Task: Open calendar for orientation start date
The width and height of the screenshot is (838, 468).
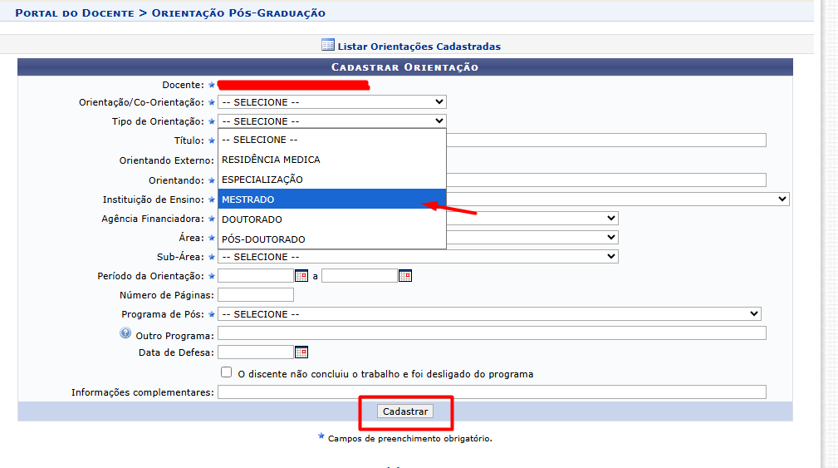Action: point(301,276)
